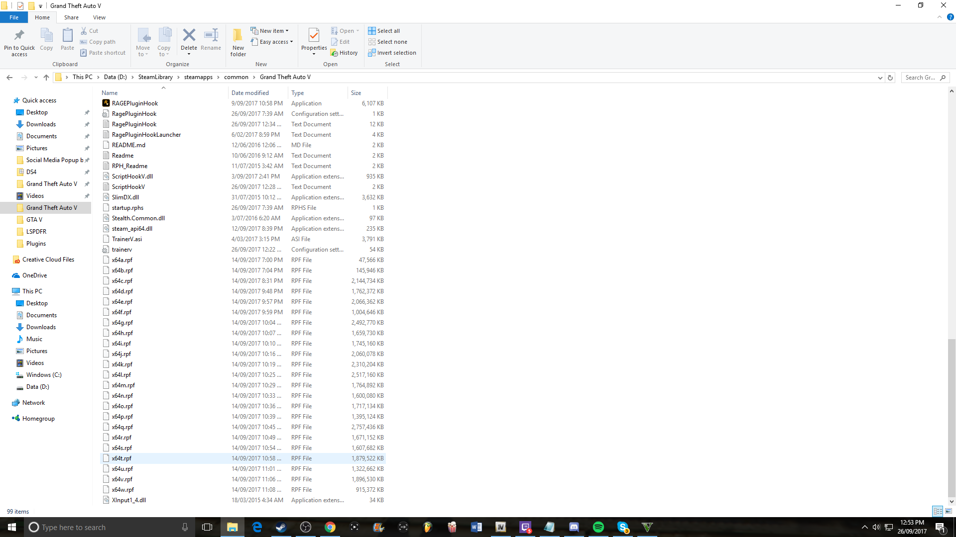The height and width of the screenshot is (537, 956).
Task: Open Properties from the ribbon
Action: coord(314,36)
